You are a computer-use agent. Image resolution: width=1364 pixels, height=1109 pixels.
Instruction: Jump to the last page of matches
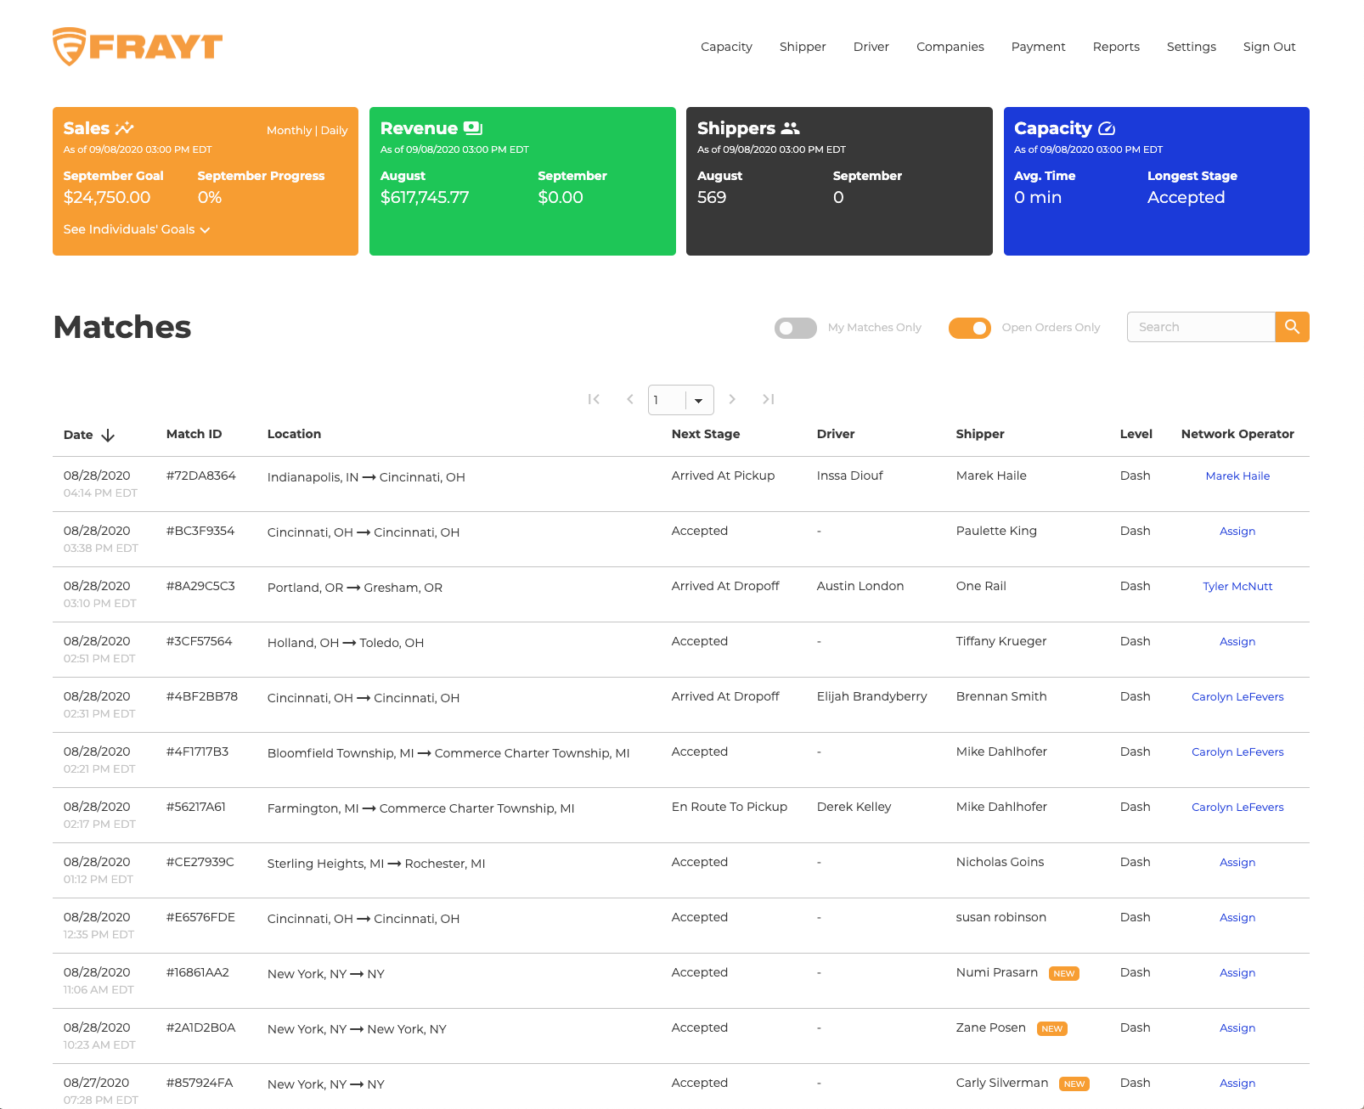[x=769, y=399]
